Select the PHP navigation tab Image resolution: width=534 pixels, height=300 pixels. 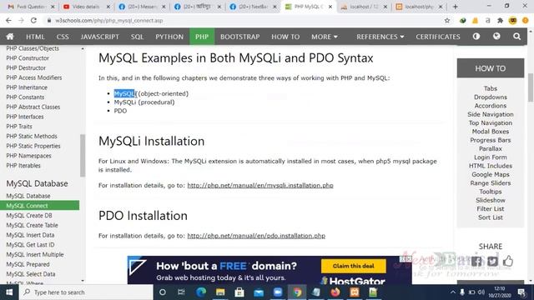click(x=202, y=37)
